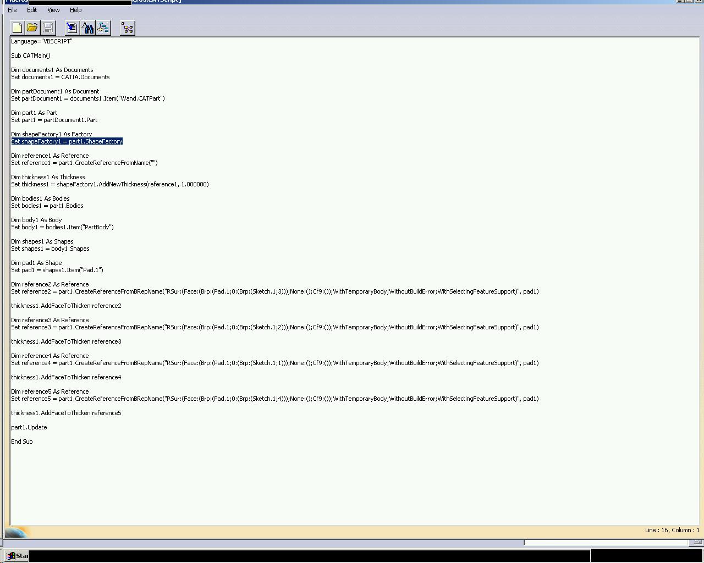
Task: Click the Set reference5 BRepName line
Action: [275, 399]
